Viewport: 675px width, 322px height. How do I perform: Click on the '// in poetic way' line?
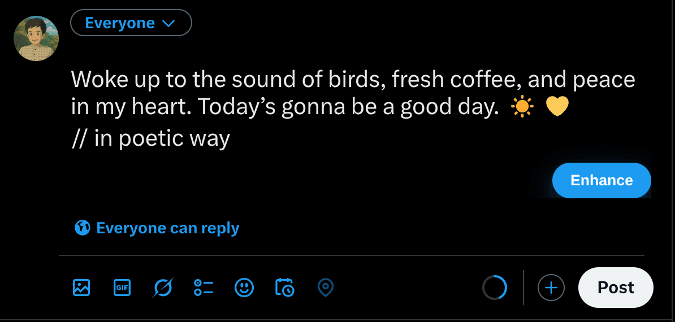[151, 138]
